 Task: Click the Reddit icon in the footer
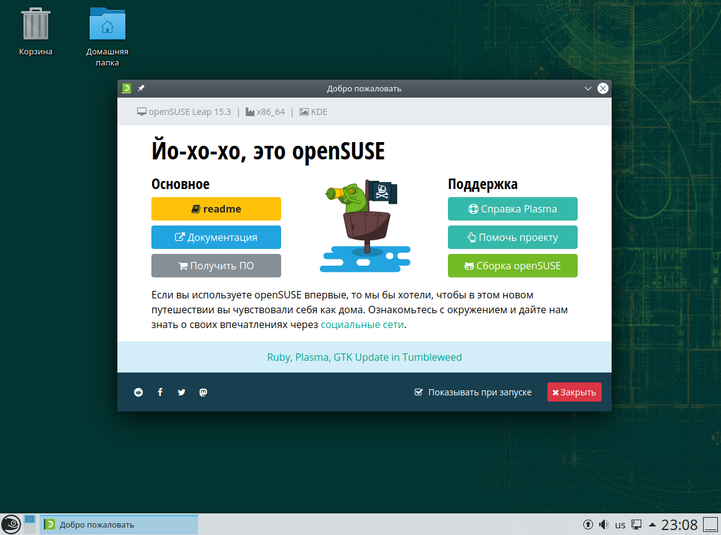(138, 392)
